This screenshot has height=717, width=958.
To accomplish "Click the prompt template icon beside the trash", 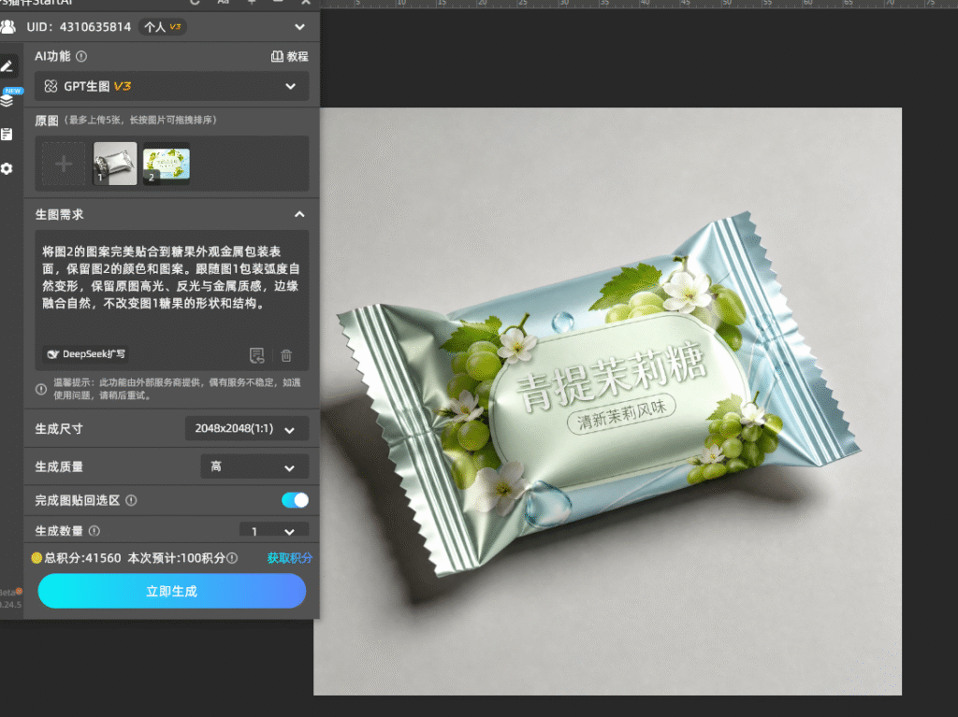I will [x=256, y=355].
